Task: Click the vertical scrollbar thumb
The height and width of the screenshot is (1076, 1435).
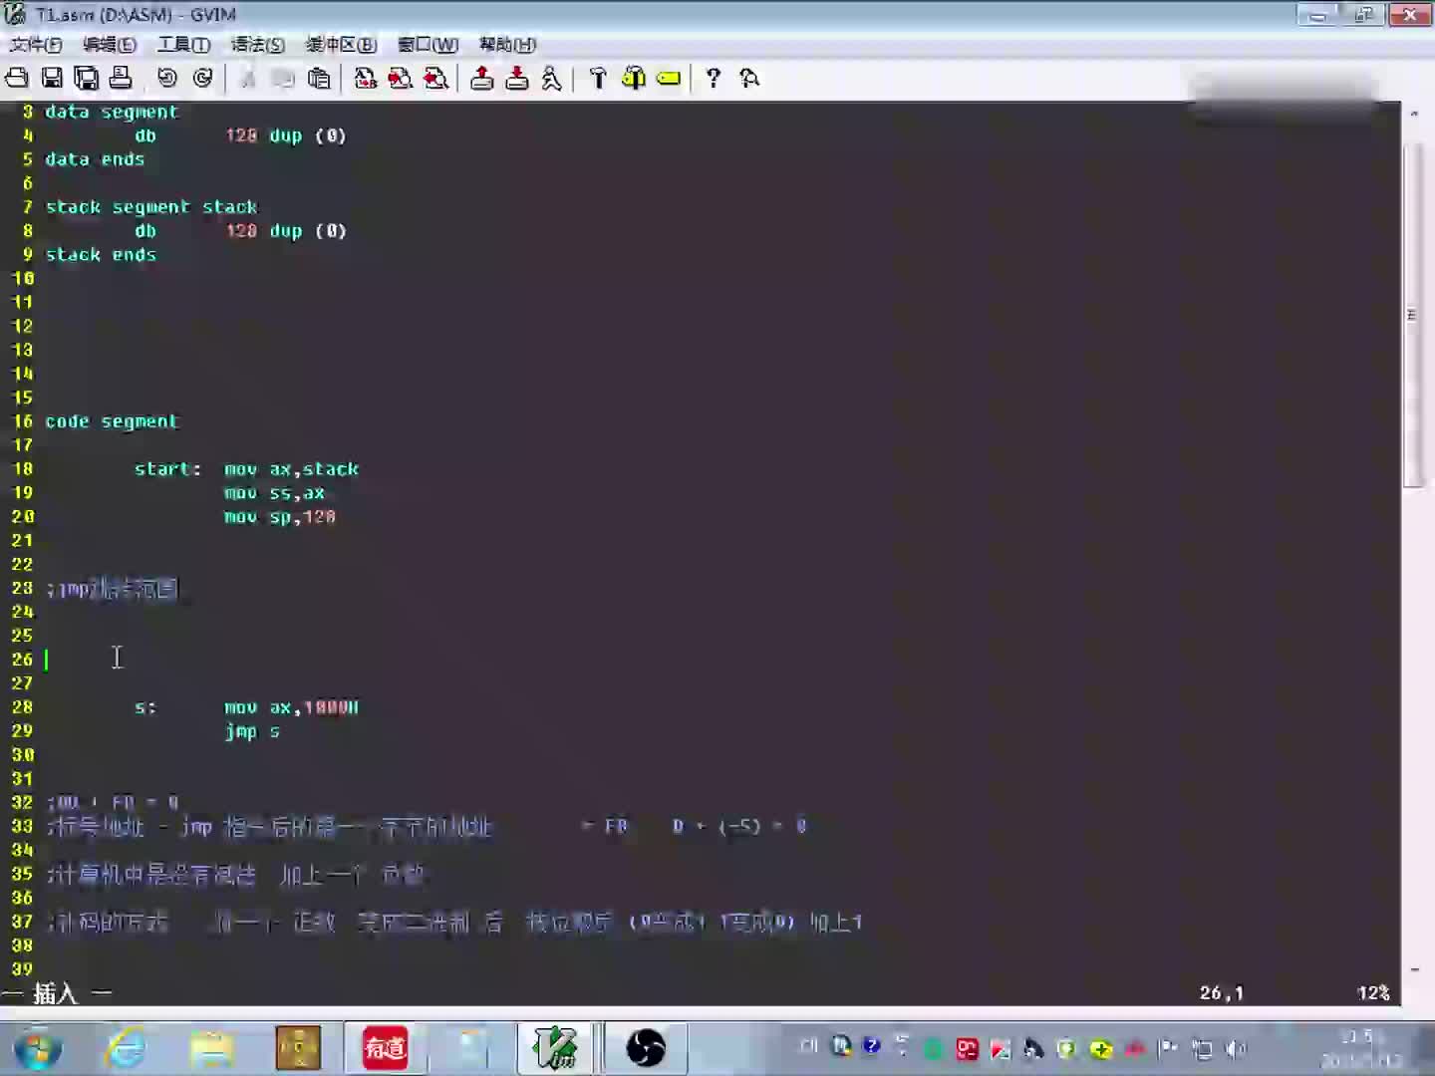Action: click(1413, 315)
